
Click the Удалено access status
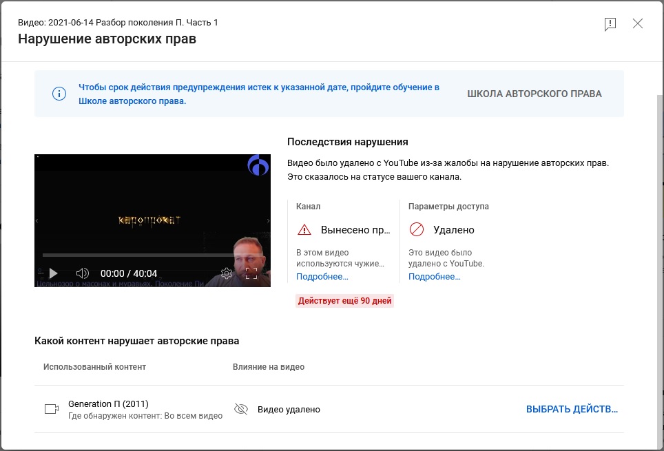tap(453, 230)
